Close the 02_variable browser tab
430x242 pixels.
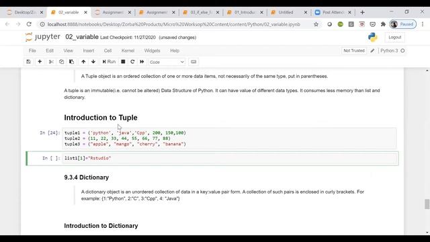(x=85, y=12)
